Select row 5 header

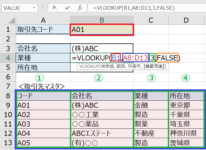[x=8, y=67]
